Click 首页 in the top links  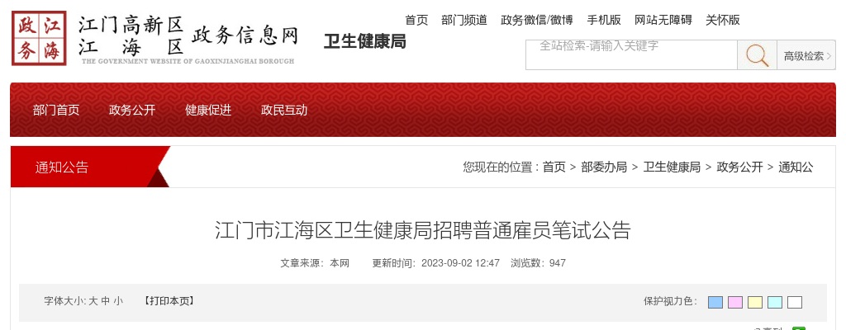coord(416,20)
